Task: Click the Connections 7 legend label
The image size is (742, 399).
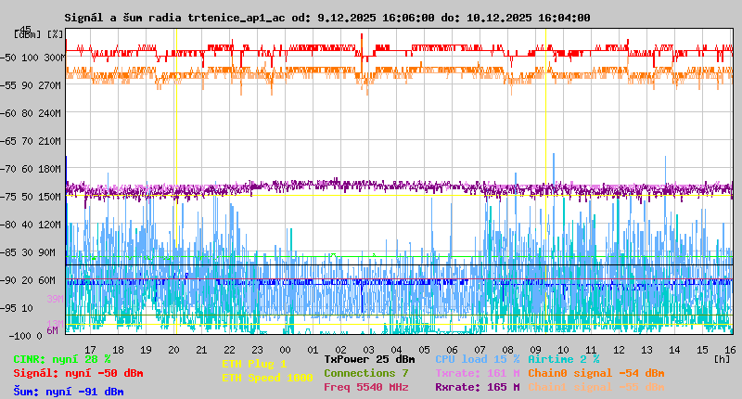Action: pos(365,373)
